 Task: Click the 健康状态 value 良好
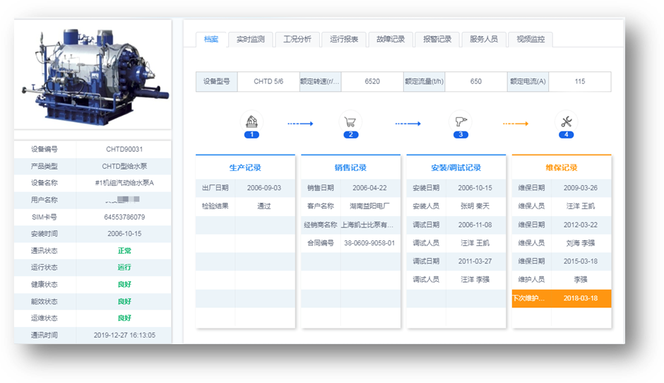click(x=124, y=284)
